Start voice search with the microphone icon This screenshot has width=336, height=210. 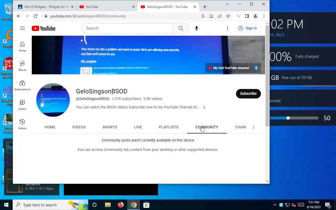coord(196,28)
